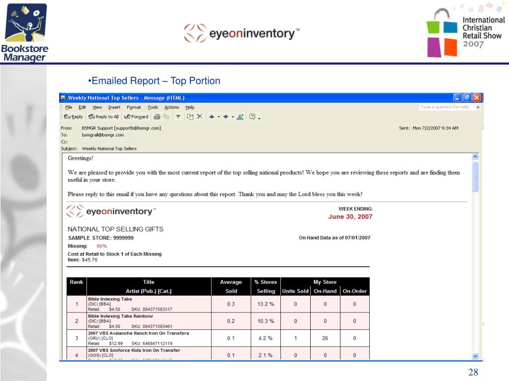Image resolution: width=509 pixels, height=381 pixels.
Task: Open the Toolbar Options arrow after the Help icon
Action: coord(259,118)
